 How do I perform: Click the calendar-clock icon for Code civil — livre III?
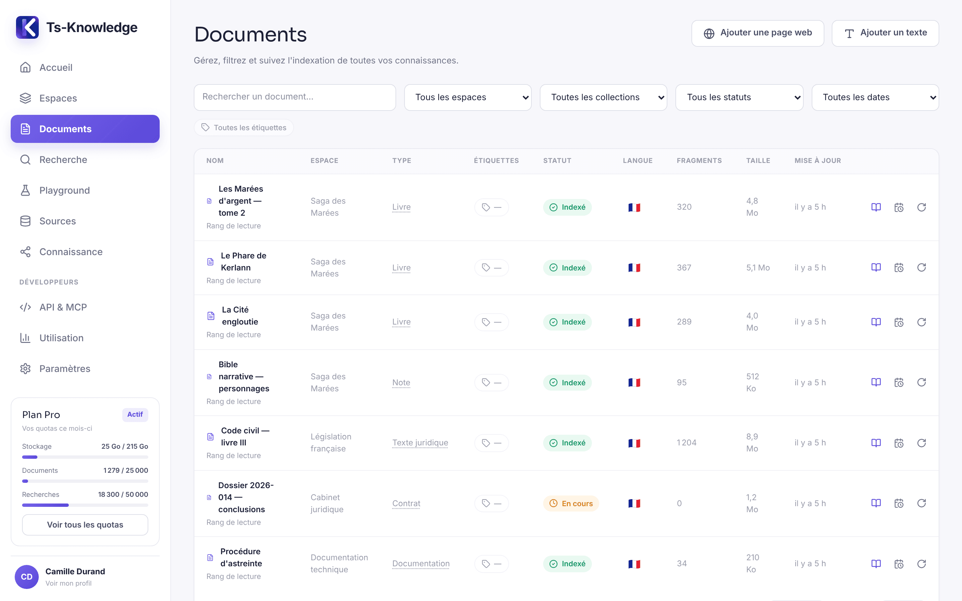pos(899,443)
